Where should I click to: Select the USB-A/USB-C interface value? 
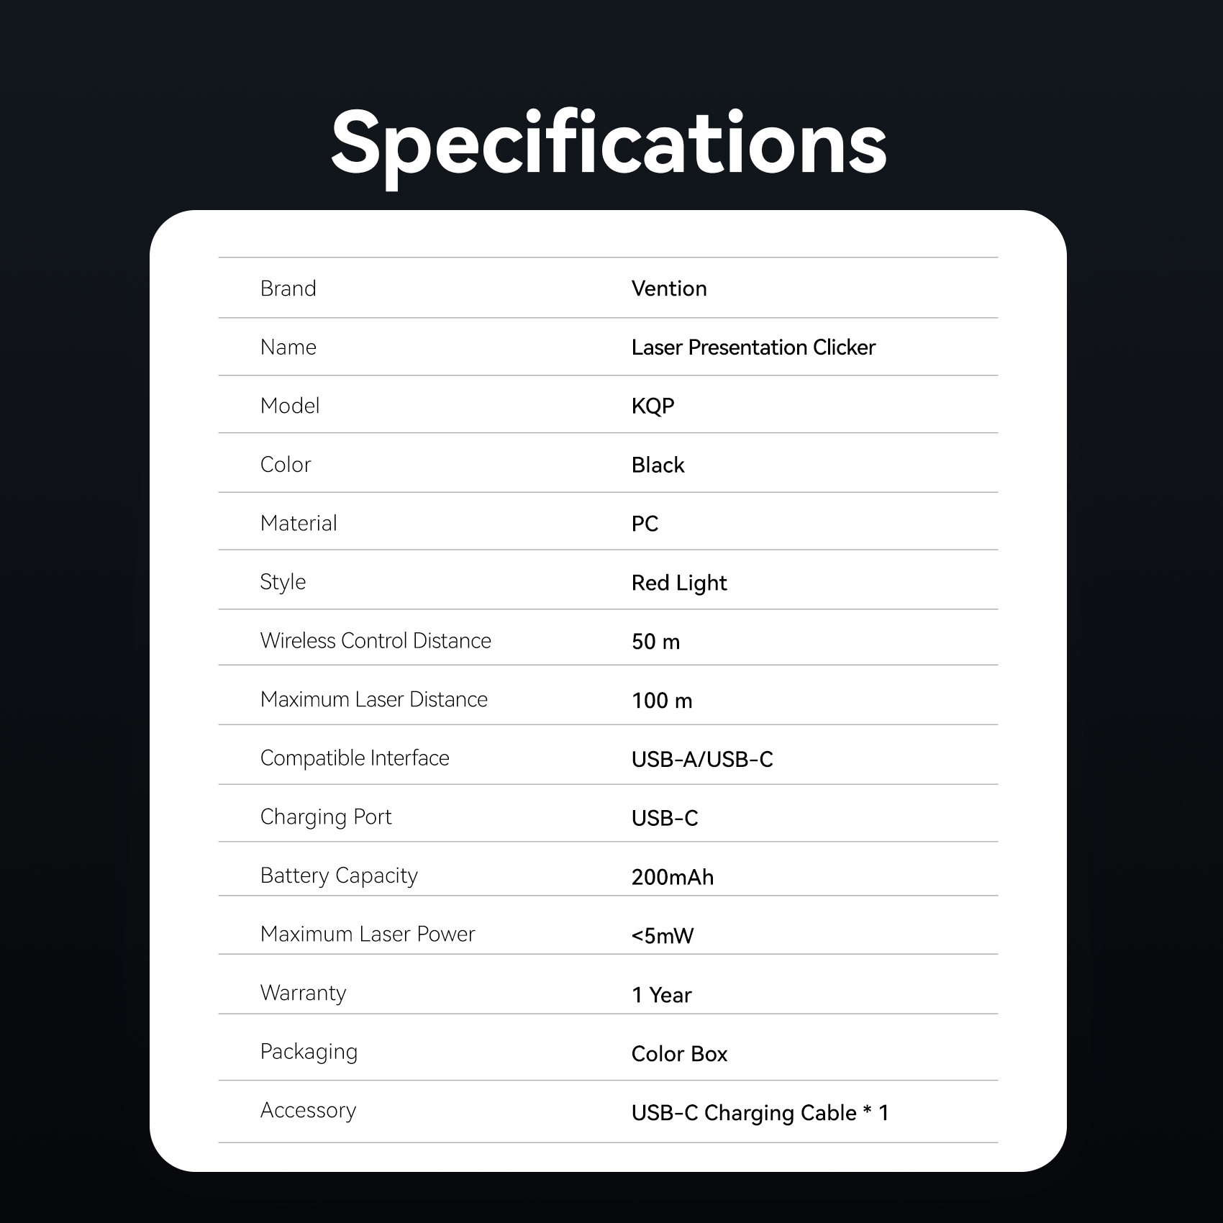702,759
